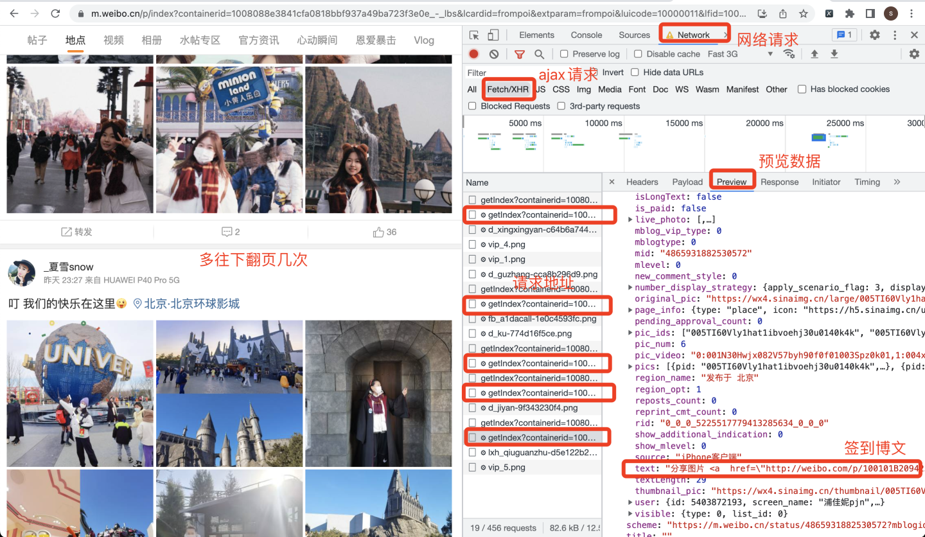Check the Hide data URLs option
Viewport: 925px width, 537px height.
coord(635,72)
